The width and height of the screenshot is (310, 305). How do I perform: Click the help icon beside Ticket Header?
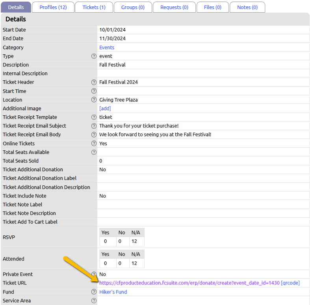94,82
